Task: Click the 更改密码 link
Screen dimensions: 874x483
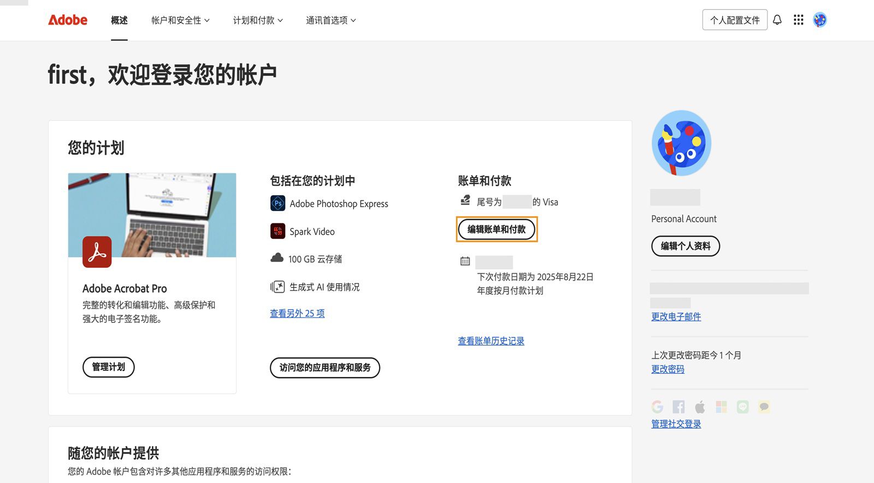Action: click(668, 369)
